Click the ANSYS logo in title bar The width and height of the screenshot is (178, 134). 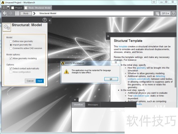[2, 3]
